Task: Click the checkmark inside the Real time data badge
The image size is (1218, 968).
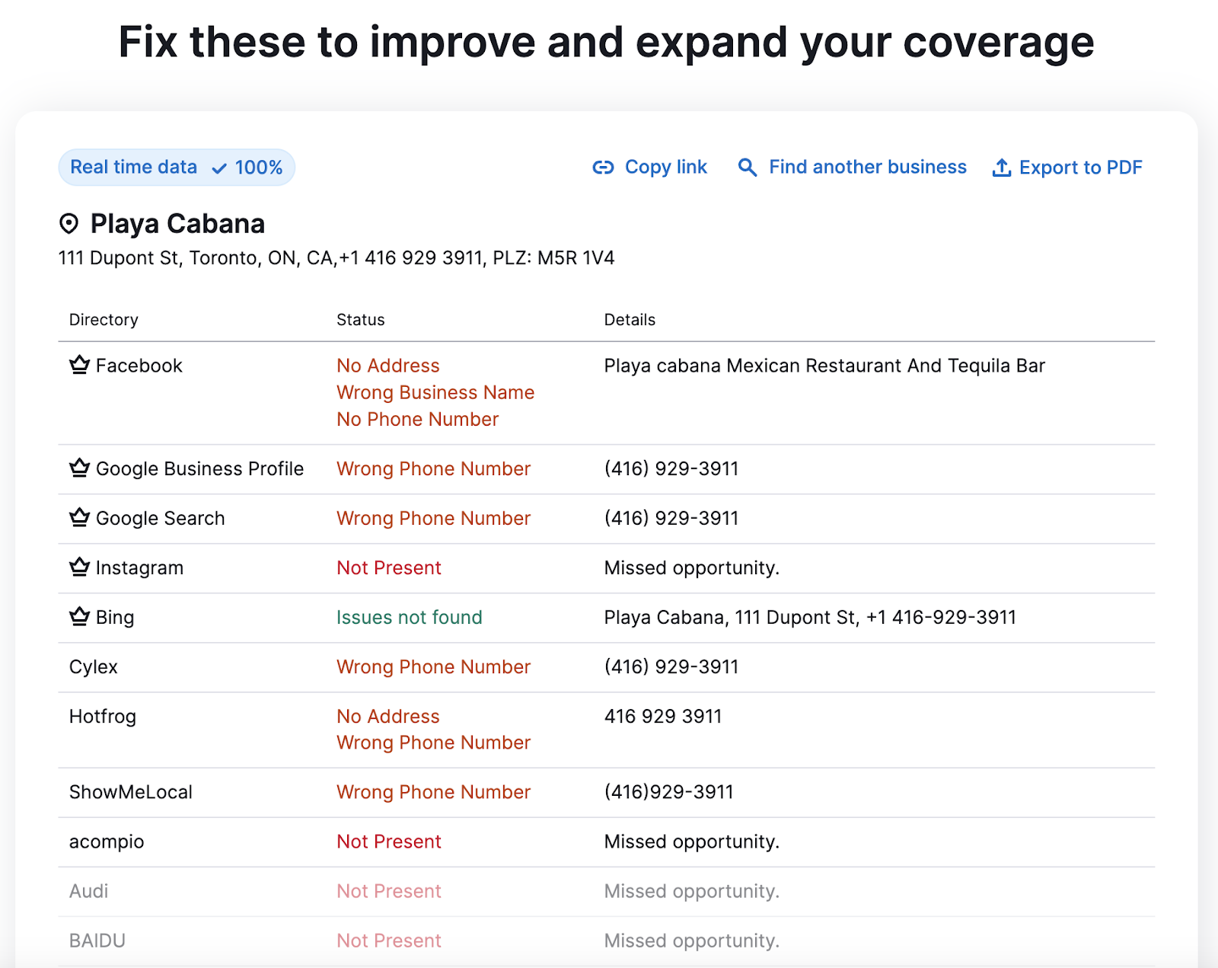Action: 219,167
